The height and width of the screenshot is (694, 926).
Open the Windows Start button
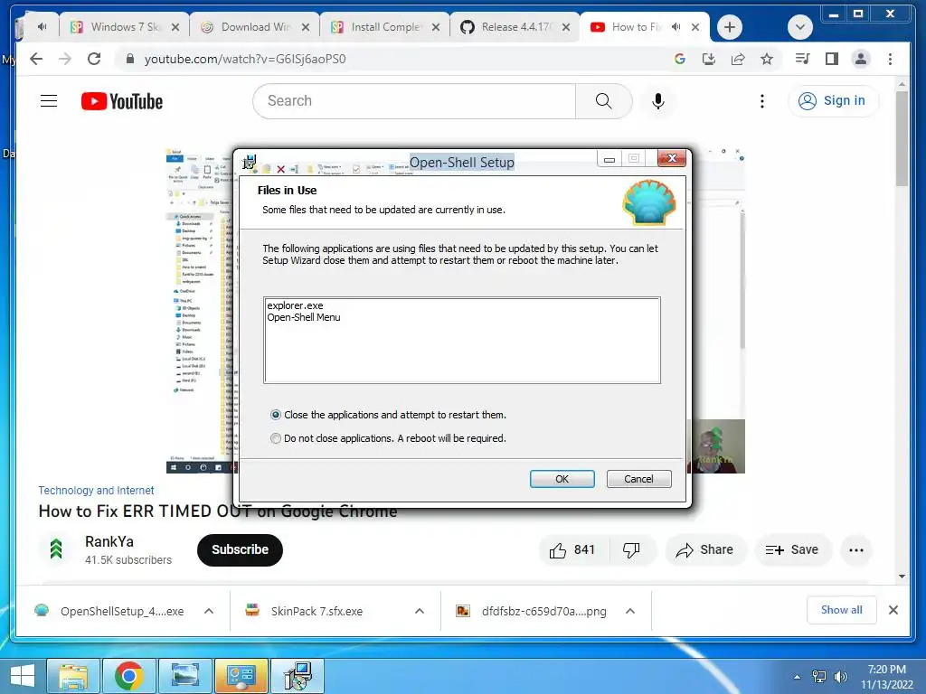click(x=22, y=676)
